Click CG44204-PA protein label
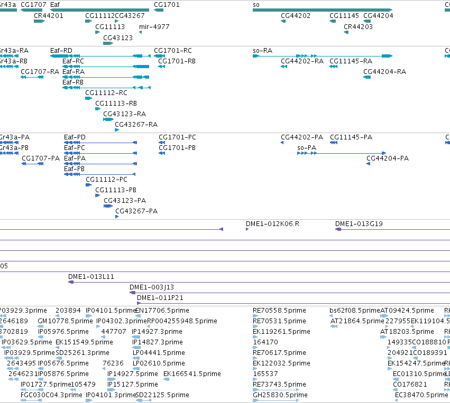This screenshot has width=450, height=403. coord(388,159)
